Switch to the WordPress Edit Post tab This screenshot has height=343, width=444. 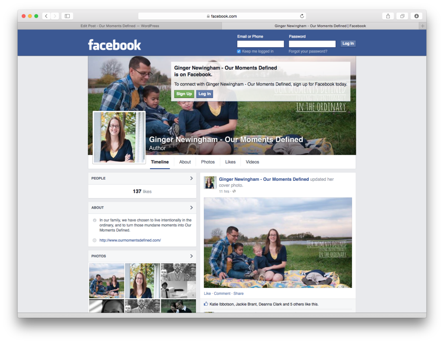[x=120, y=26]
